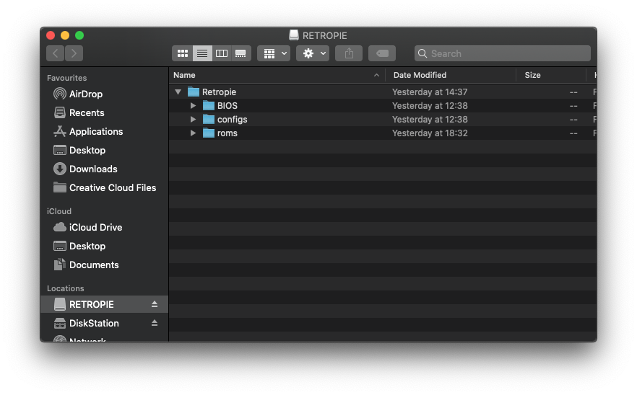Sort by the Size column header

551,75
